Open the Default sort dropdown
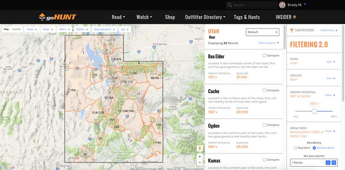Viewport: 345px width, 170px height. pyautogui.click(x=262, y=32)
